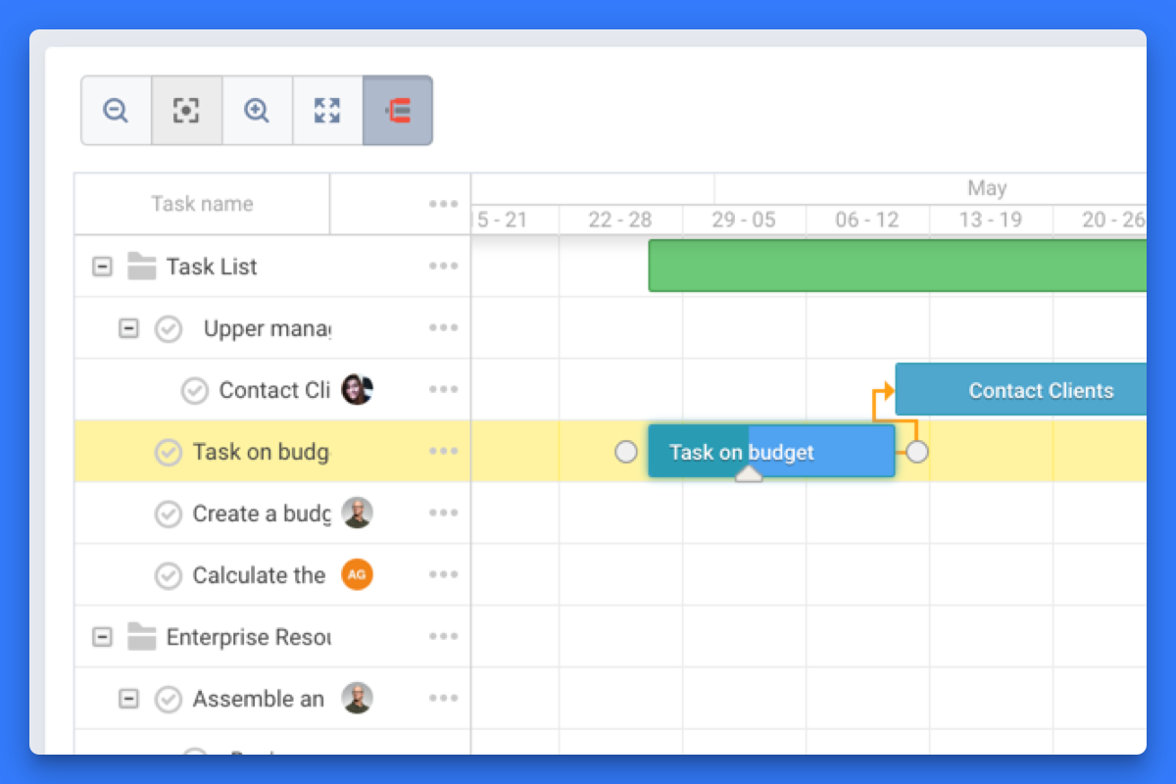Click the zoom out magnifier icon

(116, 111)
